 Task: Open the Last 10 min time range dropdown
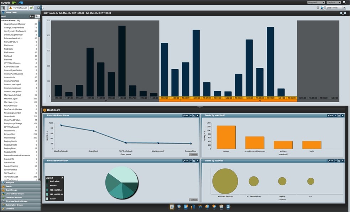335,7
